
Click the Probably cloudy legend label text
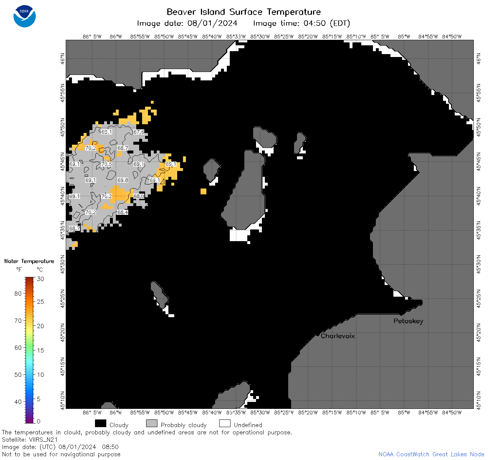pos(184,425)
